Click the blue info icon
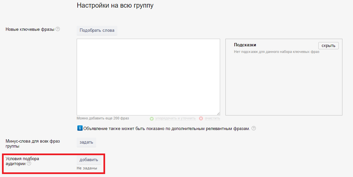The height and width of the screenshot is (177, 353). 80,128
